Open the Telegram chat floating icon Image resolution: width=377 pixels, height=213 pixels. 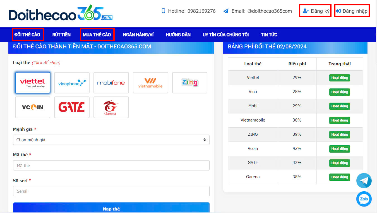coord(364,181)
